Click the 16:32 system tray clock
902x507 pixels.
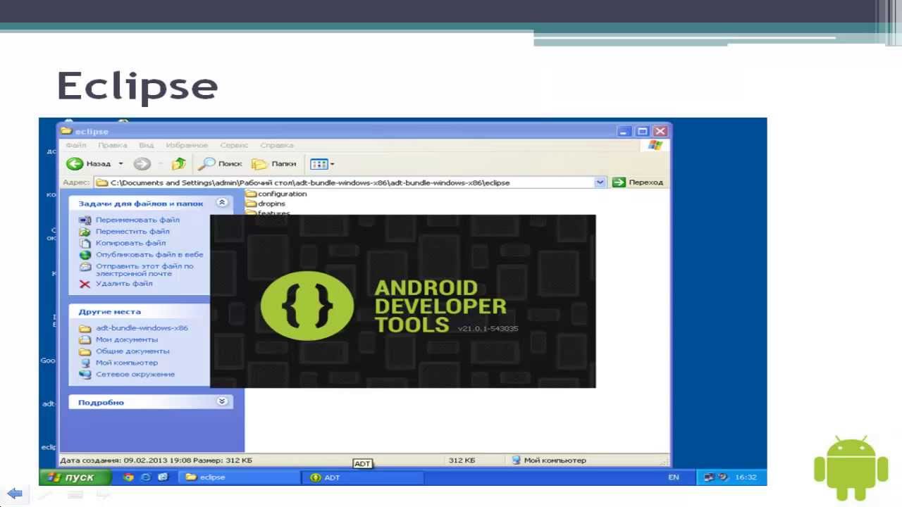coord(746,477)
